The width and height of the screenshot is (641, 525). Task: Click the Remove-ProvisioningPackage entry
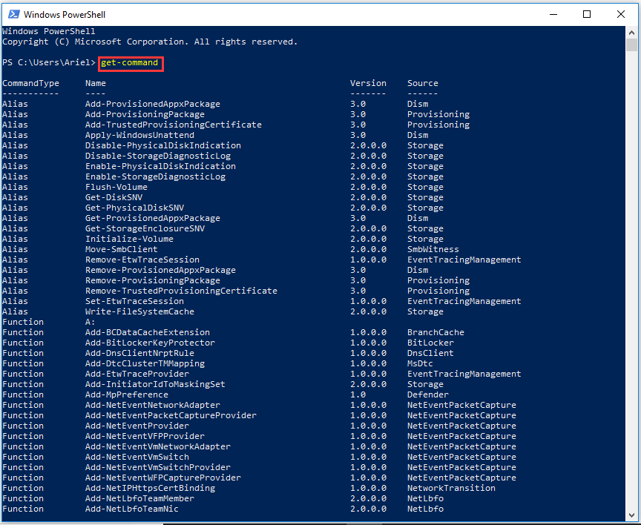(153, 281)
